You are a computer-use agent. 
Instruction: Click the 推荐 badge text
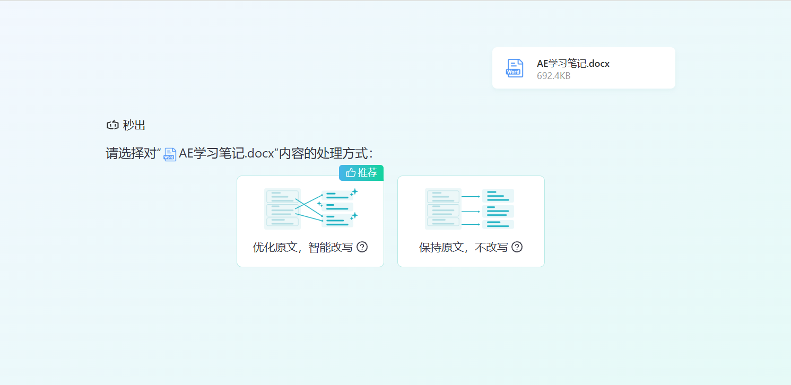click(367, 173)
